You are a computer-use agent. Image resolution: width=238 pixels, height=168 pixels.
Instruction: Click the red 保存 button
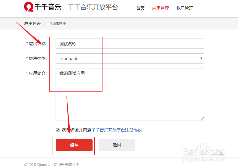(74, 145)
